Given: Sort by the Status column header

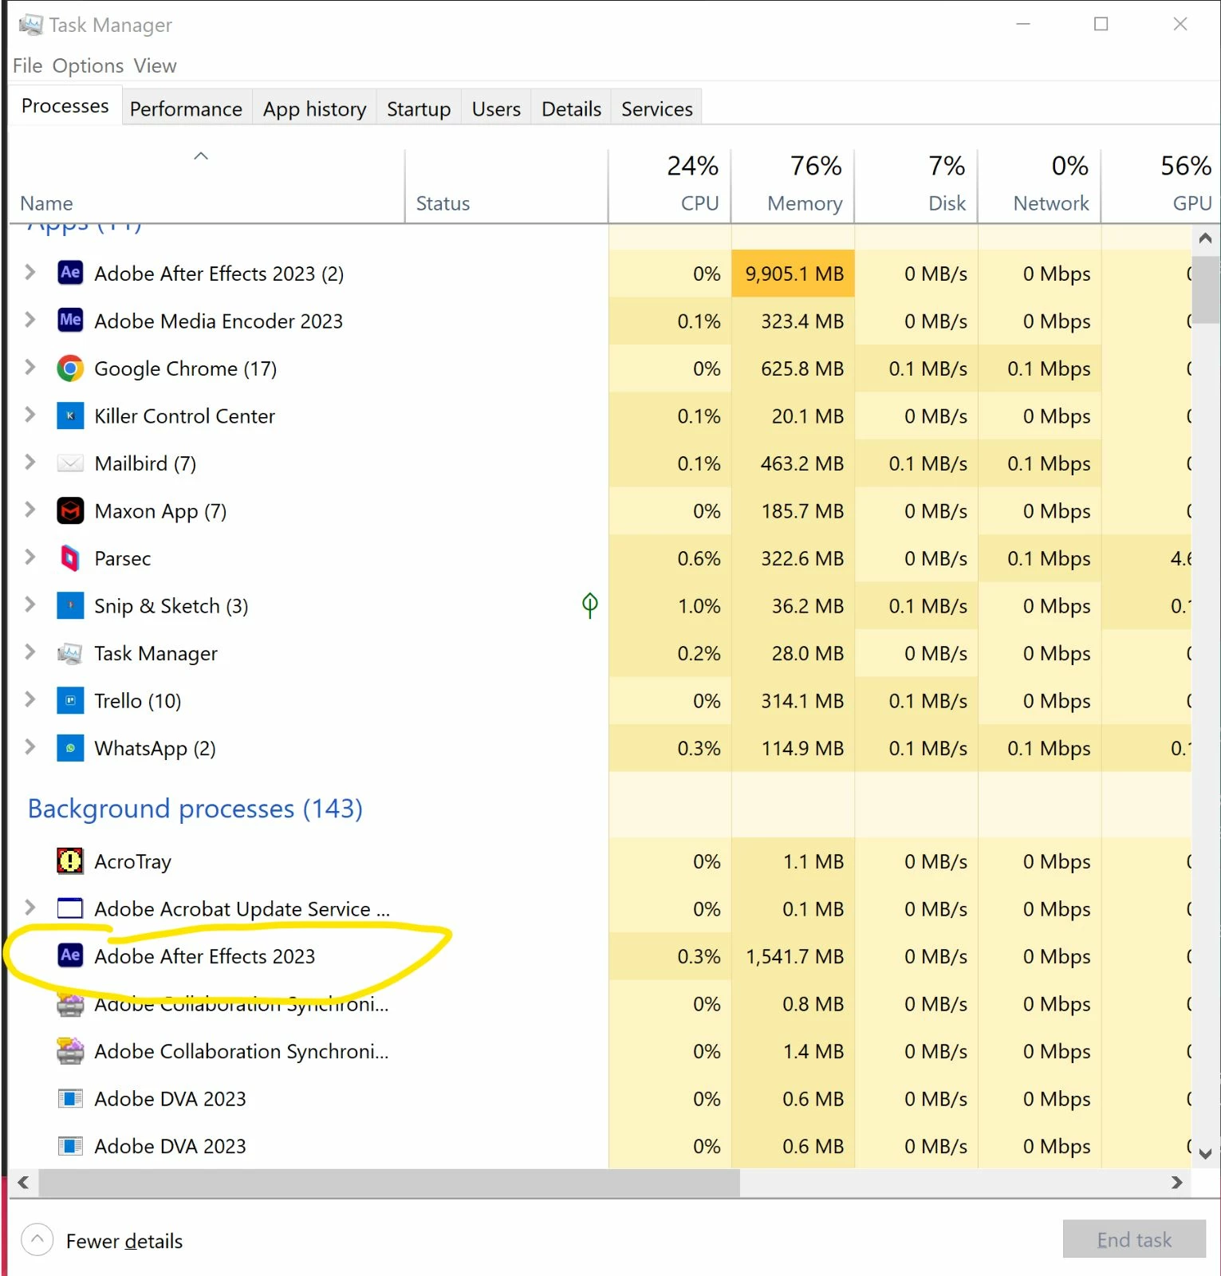Looking at the screenshot, I should [506, 185].
